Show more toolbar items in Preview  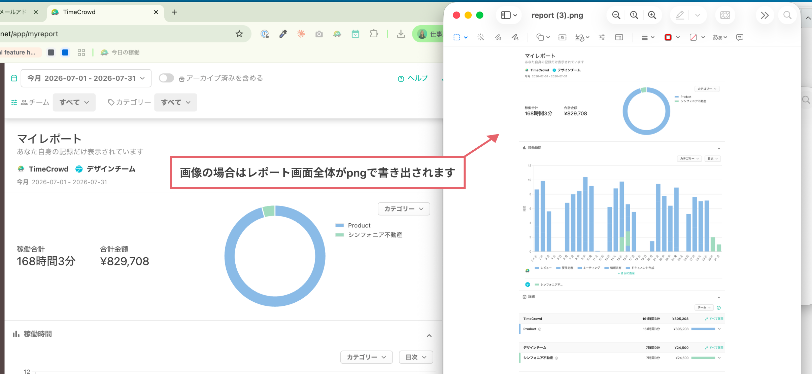click(765, 15)
